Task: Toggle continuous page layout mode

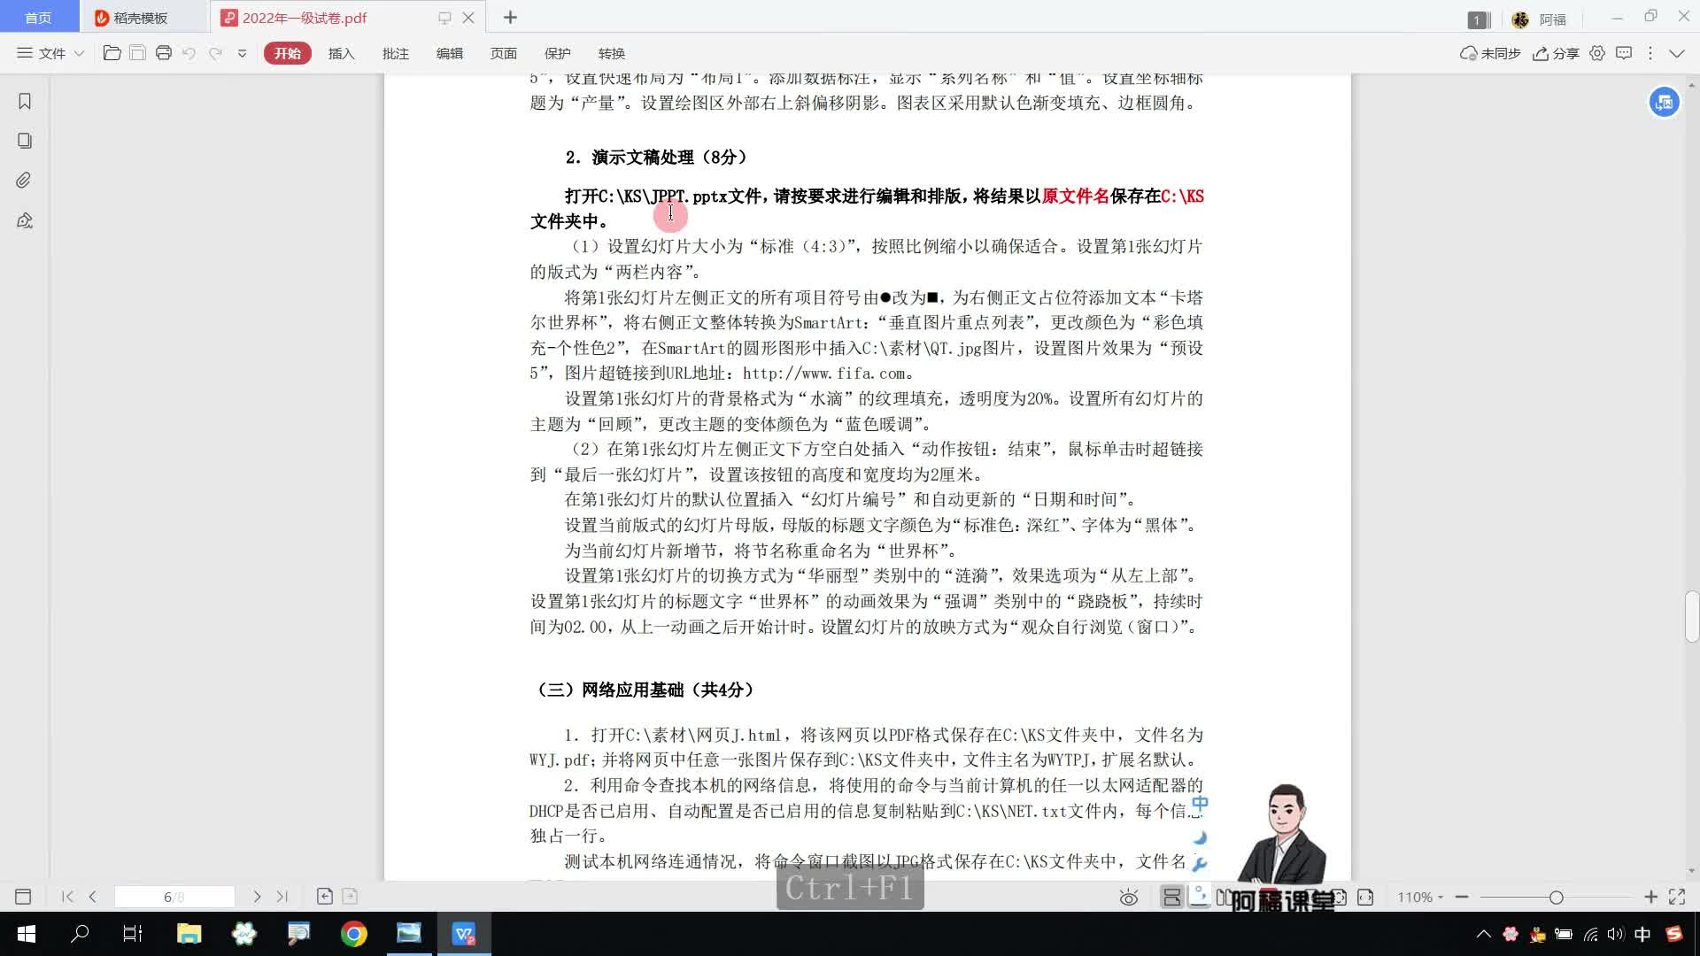Action: 1171,897
